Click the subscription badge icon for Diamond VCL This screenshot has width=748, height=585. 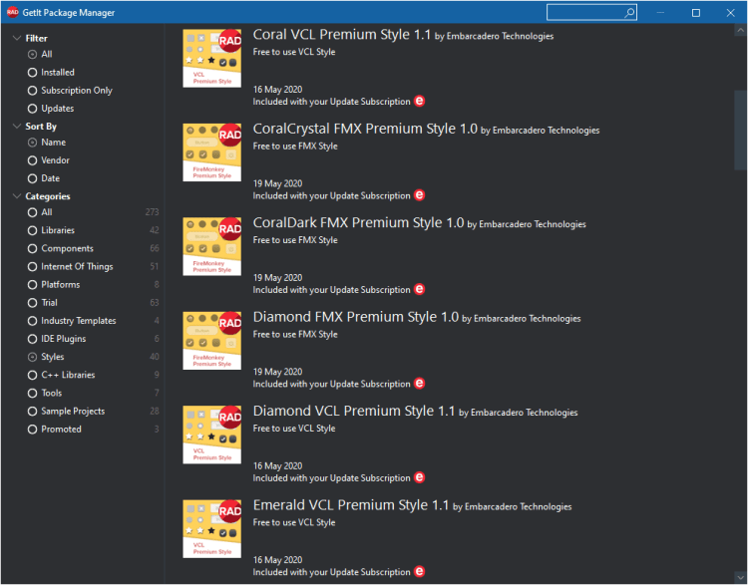pyautogui.click(x=419, y=477)
